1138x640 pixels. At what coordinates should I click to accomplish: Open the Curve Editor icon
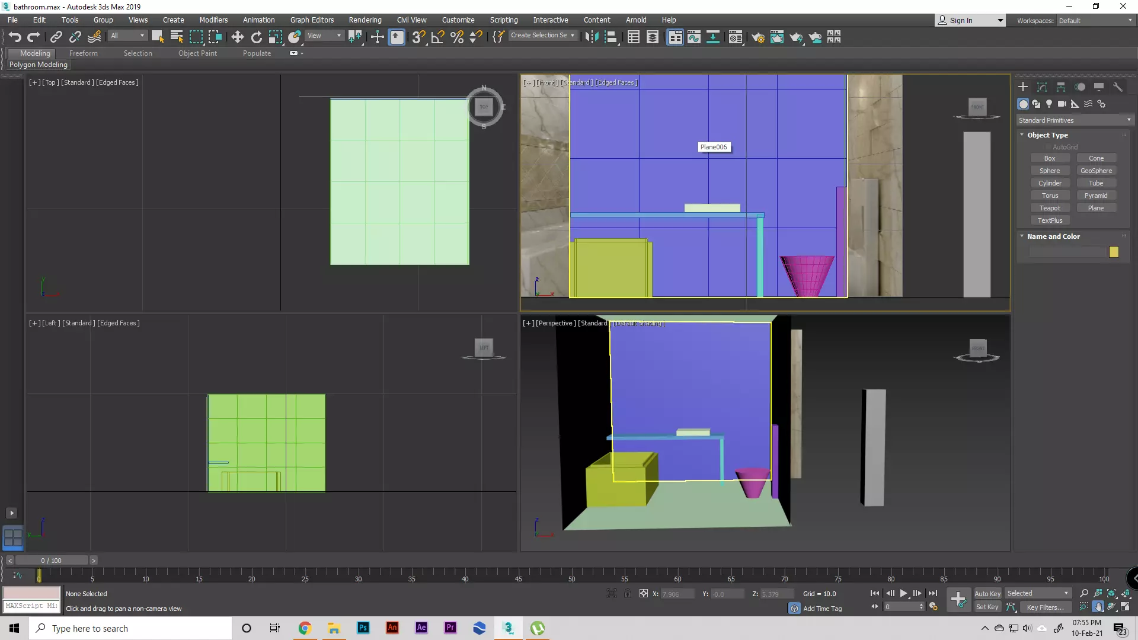[693, 37]
